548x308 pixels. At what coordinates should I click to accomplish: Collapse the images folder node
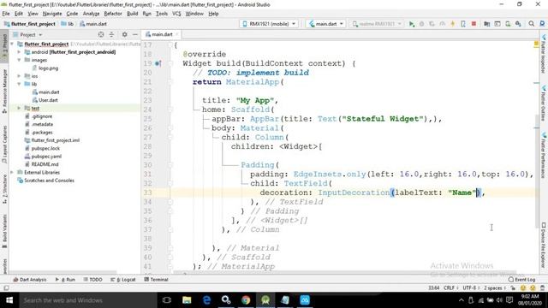[19, 60]
